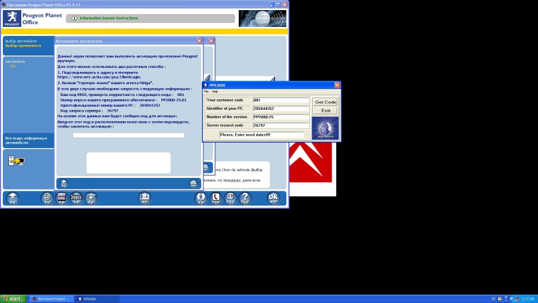Open the F12 question mark help icon
Image resolution: width=538 pixels, height=303 pixels.
pos(245,198)
